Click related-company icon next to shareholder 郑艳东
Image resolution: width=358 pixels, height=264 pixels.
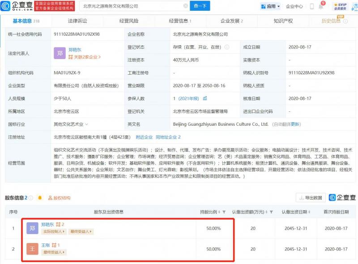click(x=59, y=225)
